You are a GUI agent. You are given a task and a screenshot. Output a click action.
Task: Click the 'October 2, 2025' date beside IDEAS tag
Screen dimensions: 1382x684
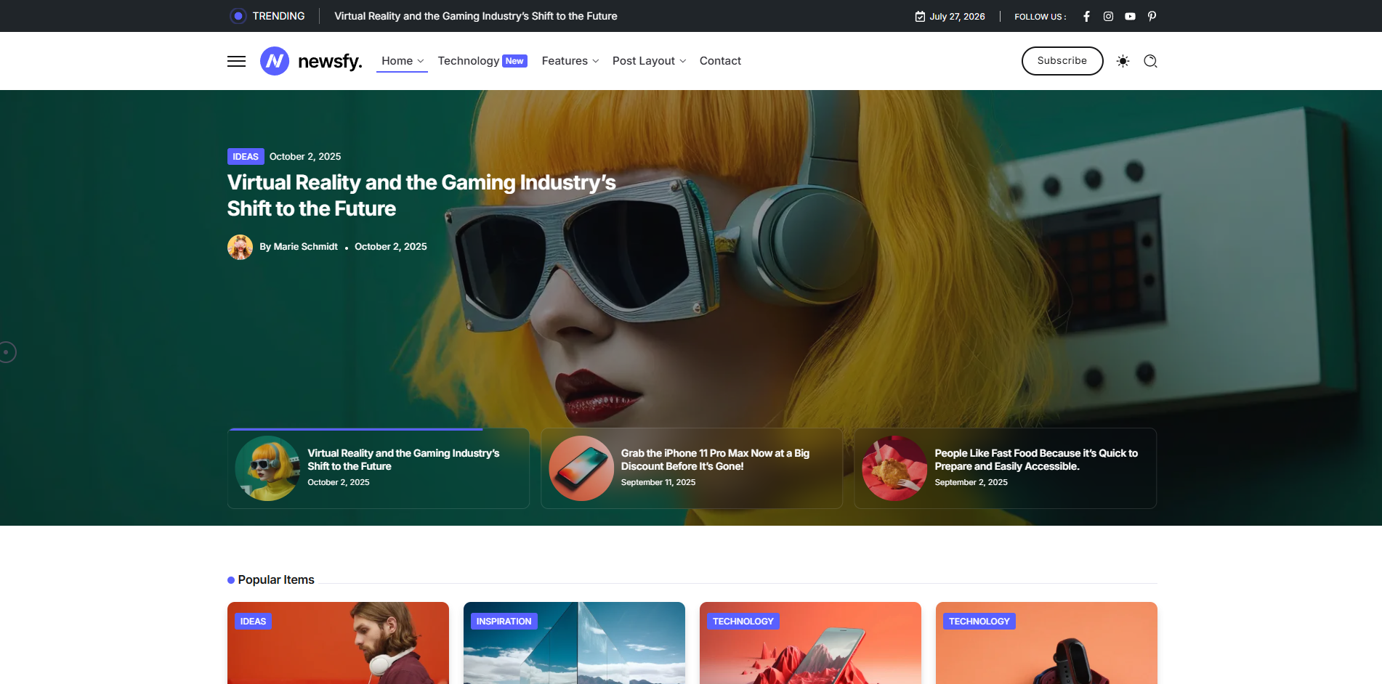point(305,156)
